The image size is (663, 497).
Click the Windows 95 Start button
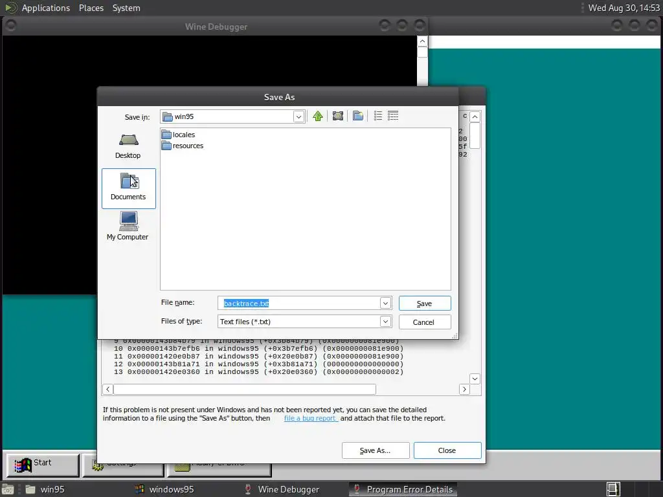tap(42, 465)
